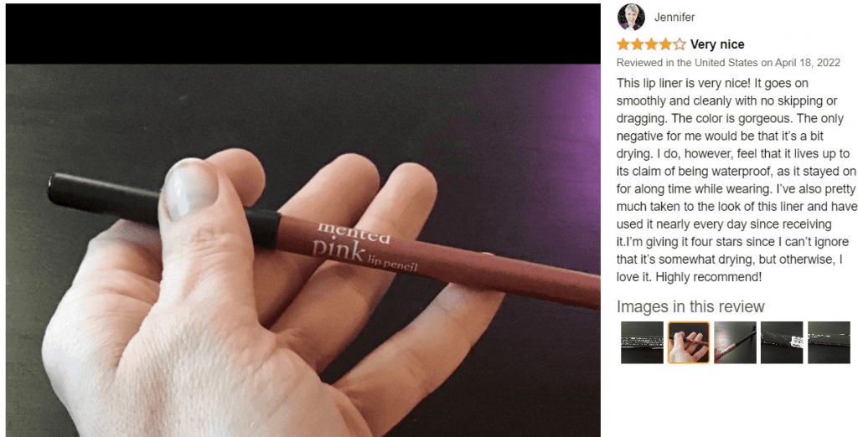Open the 'Very nice' review title
Image resolution: width=858 pixels, height=437 pixels.
[717, 44]
